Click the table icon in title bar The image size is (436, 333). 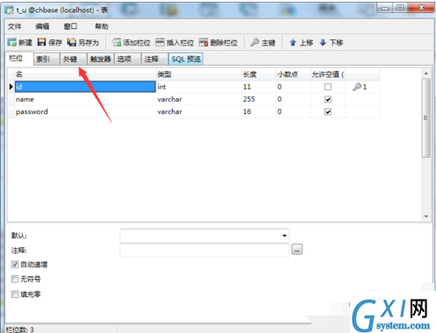pos(9,11)
